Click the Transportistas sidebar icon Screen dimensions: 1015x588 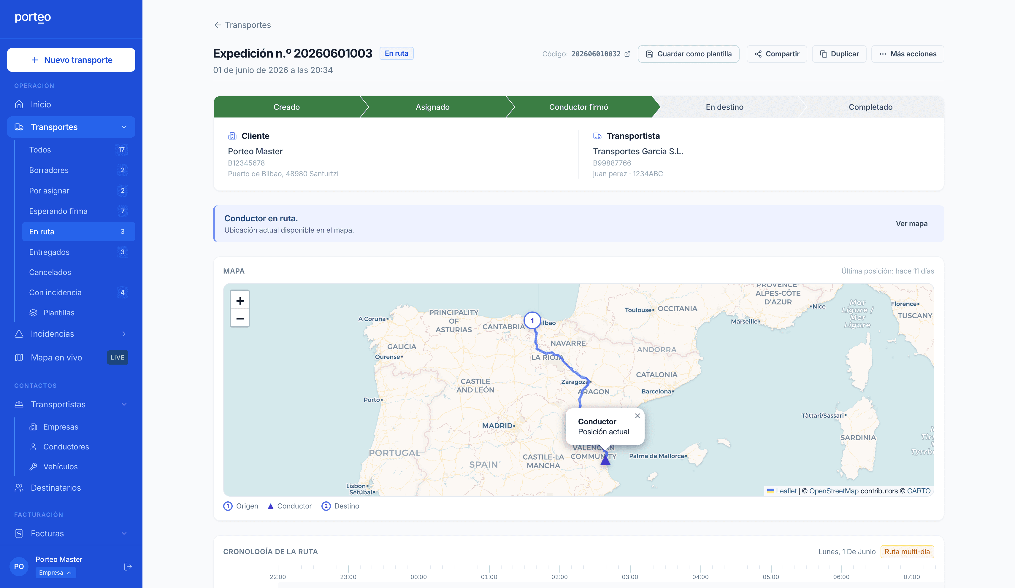(19, 404)
